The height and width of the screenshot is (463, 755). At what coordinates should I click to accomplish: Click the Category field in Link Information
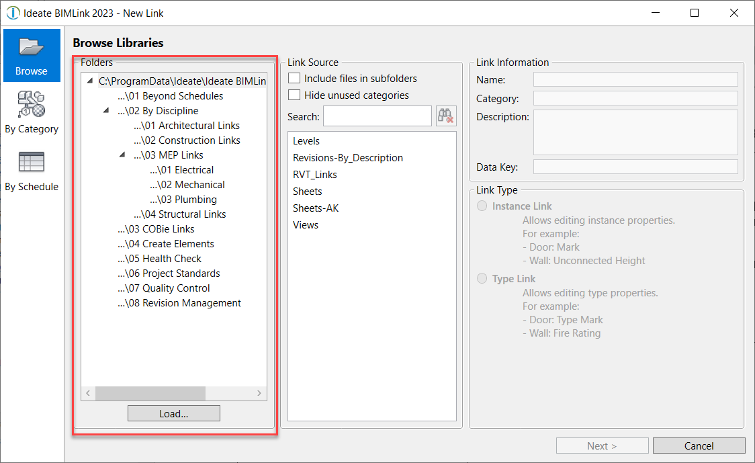[635, 98]
